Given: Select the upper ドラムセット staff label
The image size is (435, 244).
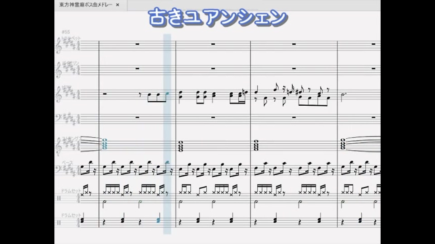Looking at the screenshot, I should 71,191.
